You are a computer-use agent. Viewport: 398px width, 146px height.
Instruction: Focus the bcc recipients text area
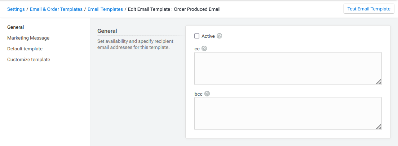[x=288, y=113]
